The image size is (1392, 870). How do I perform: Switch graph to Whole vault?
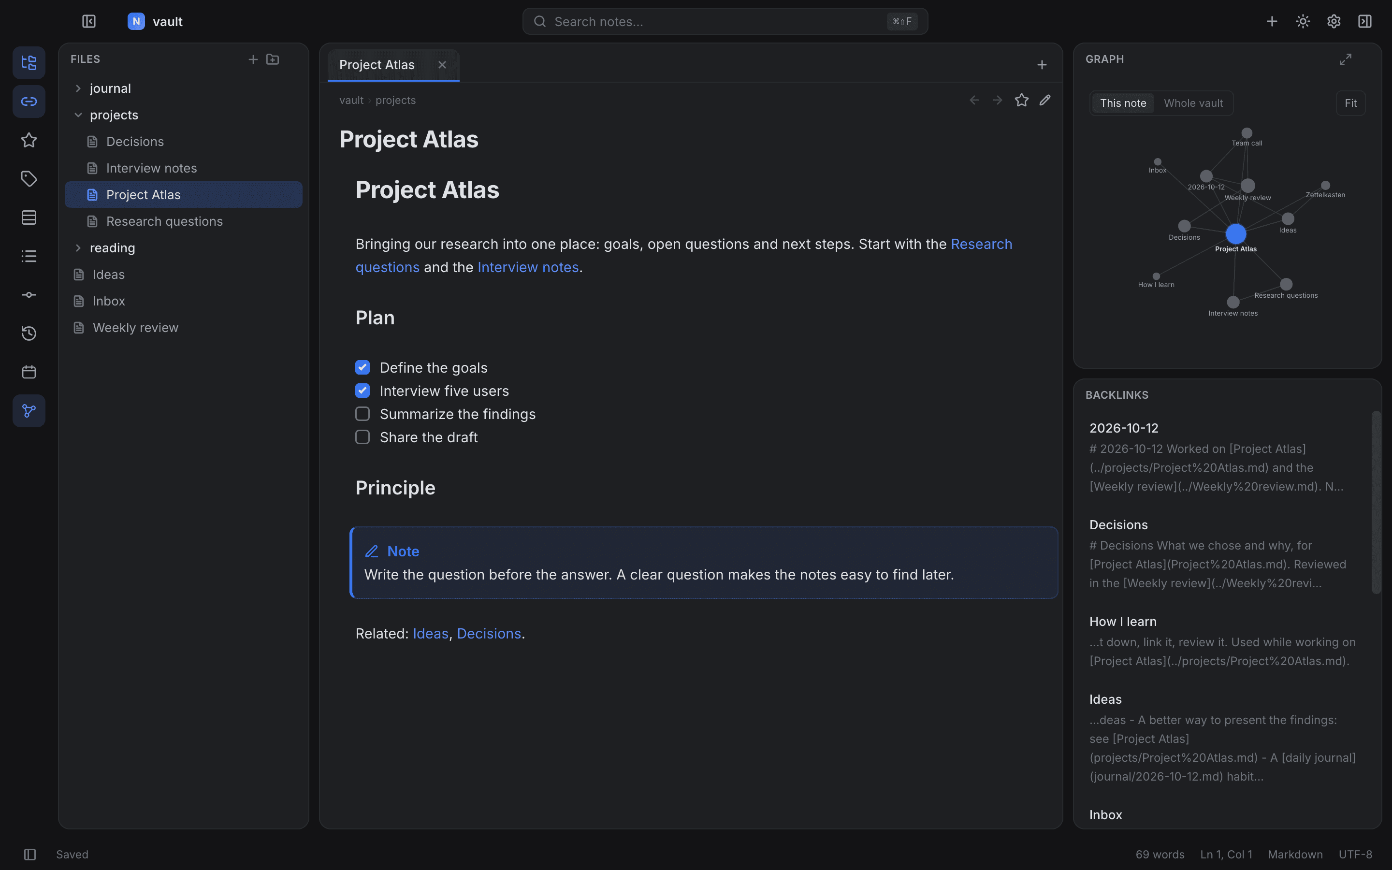[x=1193, y=103]
